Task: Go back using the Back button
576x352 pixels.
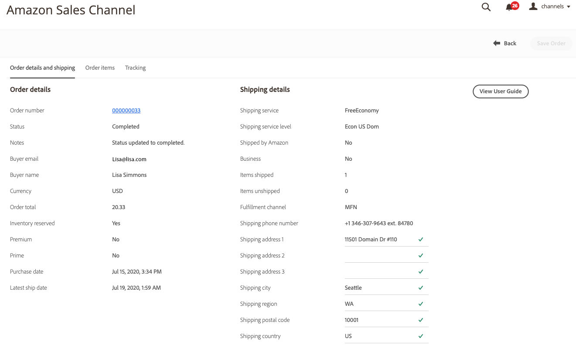Action: click(x=505, y=43)
